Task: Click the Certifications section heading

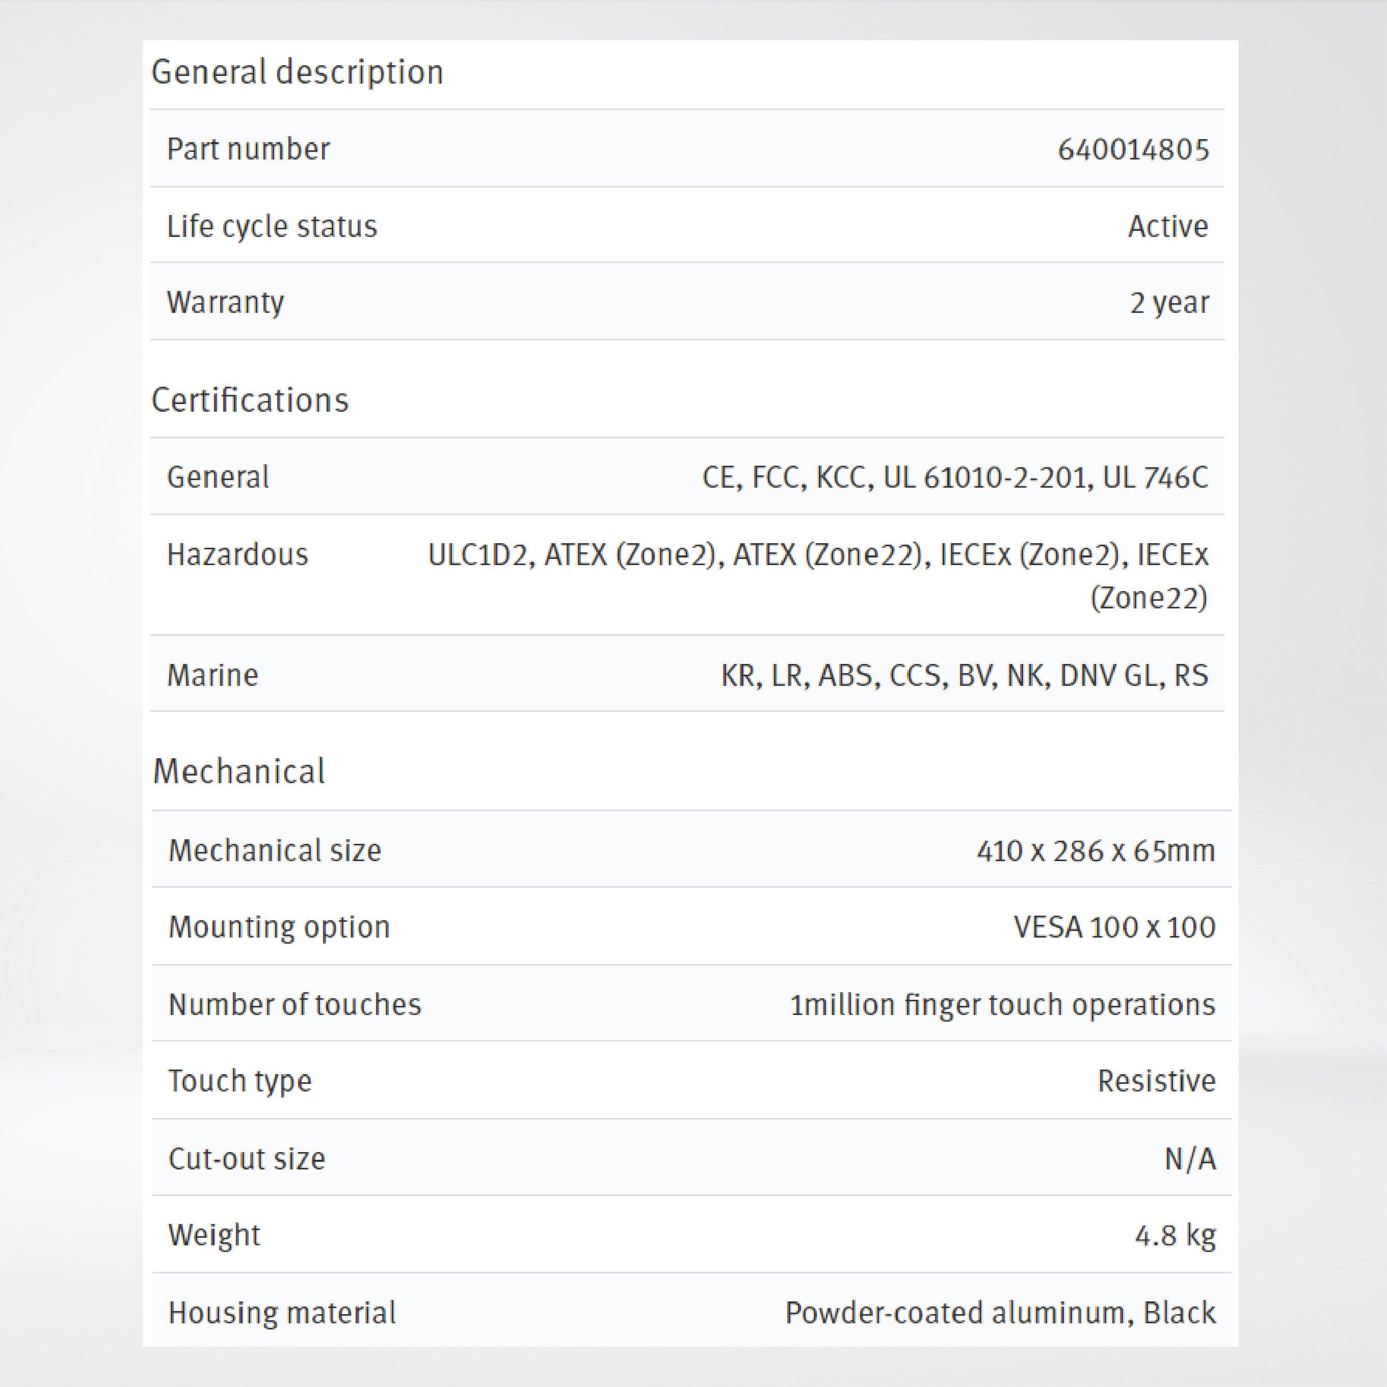Action: pos(250,400)
